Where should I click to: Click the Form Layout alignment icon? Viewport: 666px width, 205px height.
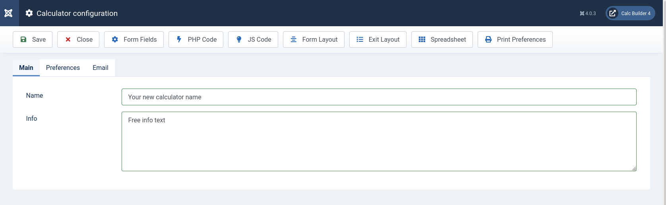294,39
